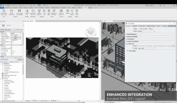Expand the Interactive Settings section
The width and height of the screenshot is (177, 103).
coord(126,36)
